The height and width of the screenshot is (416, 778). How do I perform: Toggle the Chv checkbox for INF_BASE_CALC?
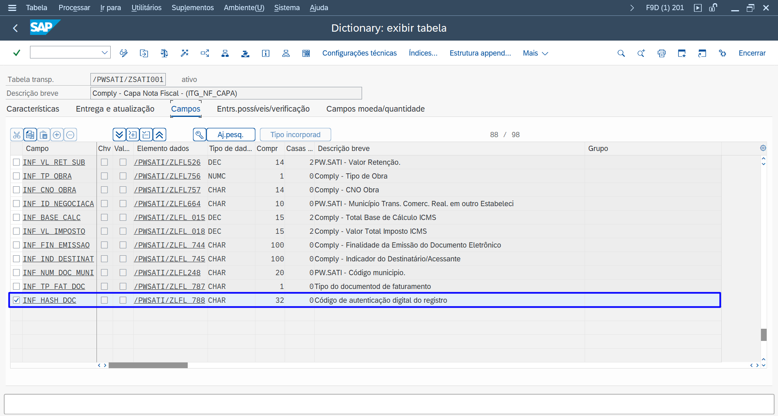click(105, 218)
